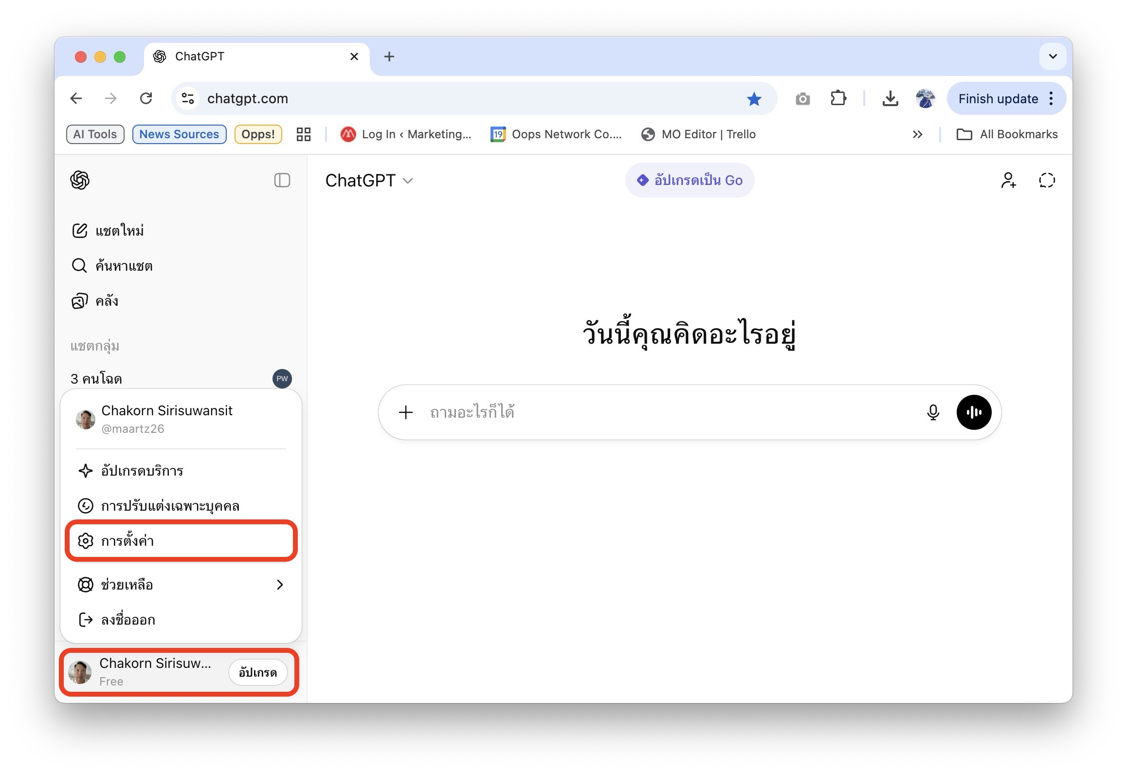Select the settings menu item (การตั้งค่า)

181,541
